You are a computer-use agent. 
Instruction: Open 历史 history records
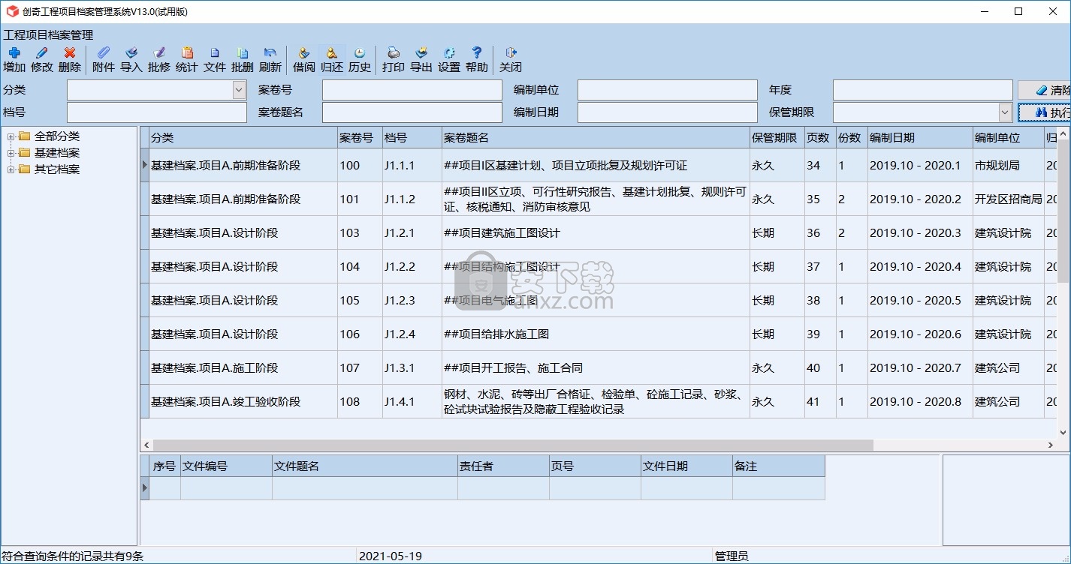[x=360, y=59]
